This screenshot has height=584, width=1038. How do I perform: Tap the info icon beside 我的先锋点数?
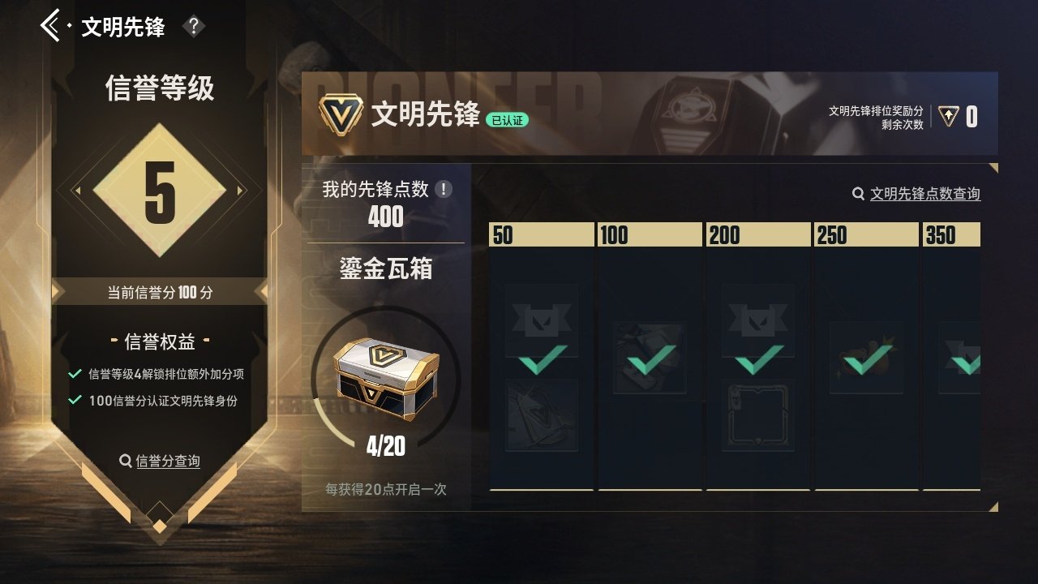(444, 189)
